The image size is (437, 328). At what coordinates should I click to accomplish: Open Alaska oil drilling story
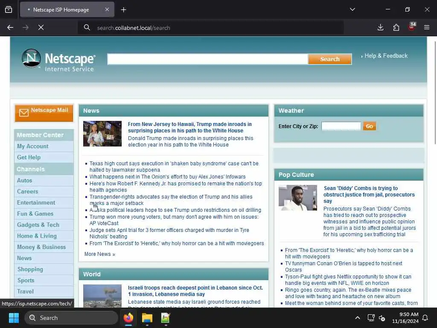[x=175, y=210]
